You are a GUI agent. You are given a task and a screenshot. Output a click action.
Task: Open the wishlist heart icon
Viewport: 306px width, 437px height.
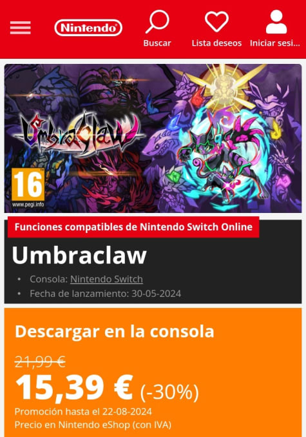216,22
